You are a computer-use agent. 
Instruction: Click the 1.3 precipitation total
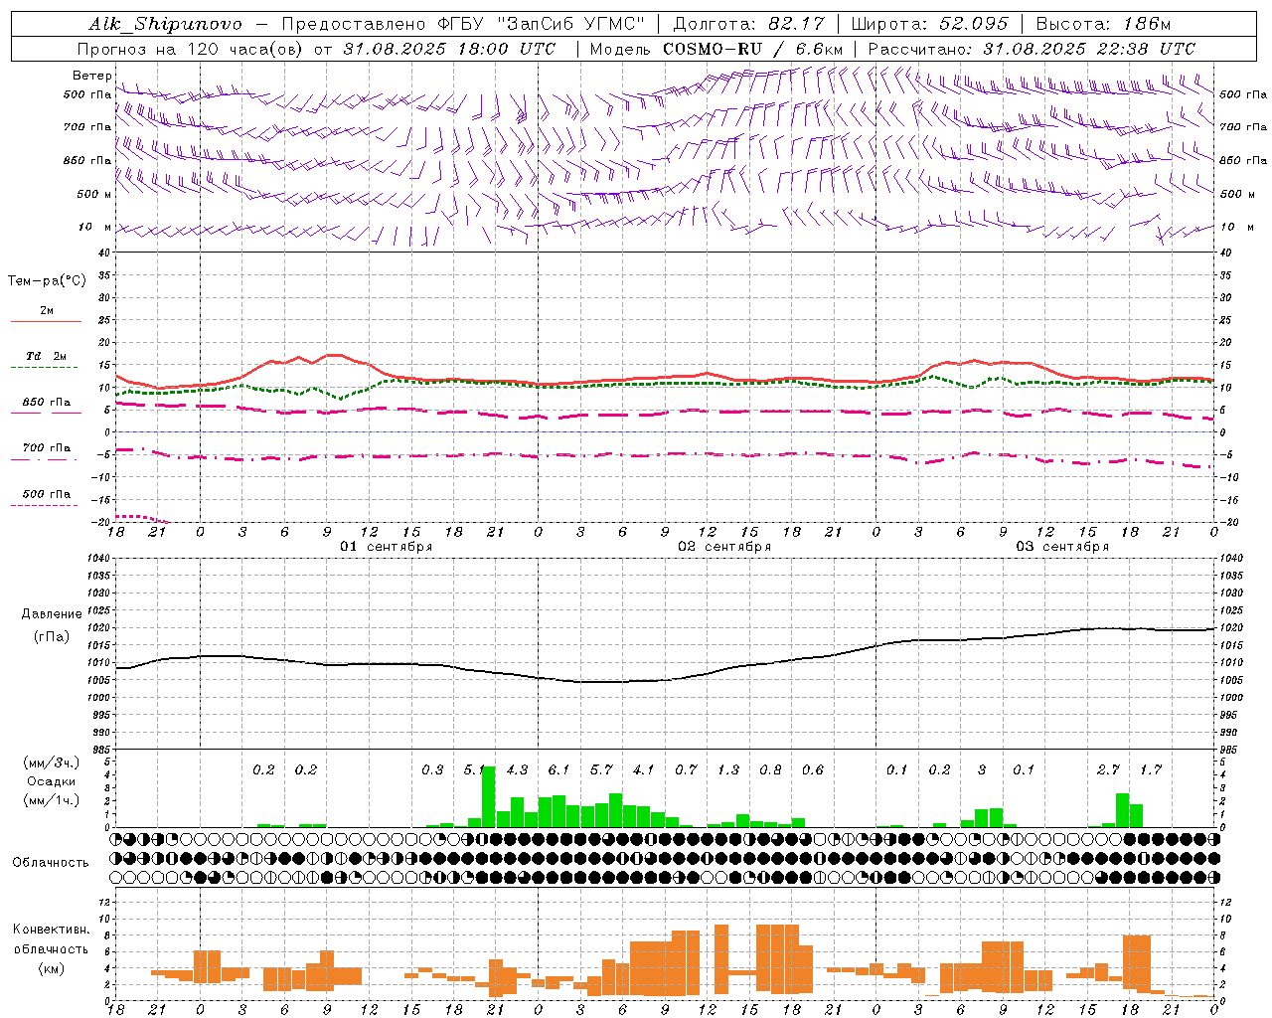tap(728, 769)
